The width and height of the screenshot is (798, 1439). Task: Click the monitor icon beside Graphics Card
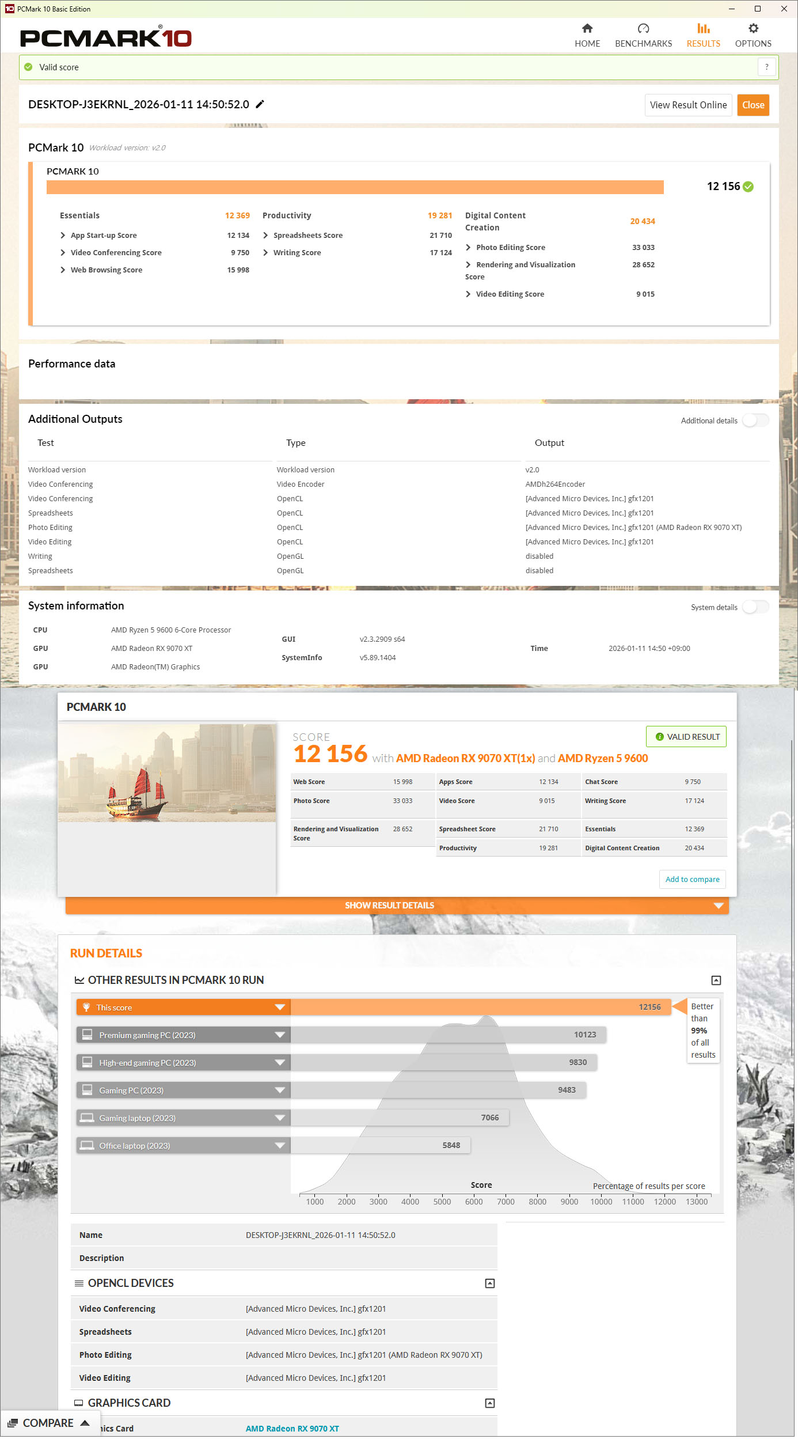(x=79, y=1403)
